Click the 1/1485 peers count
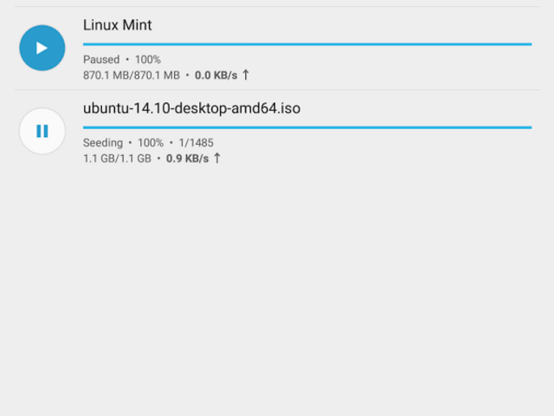554x416 pixels. pos(196,143)
